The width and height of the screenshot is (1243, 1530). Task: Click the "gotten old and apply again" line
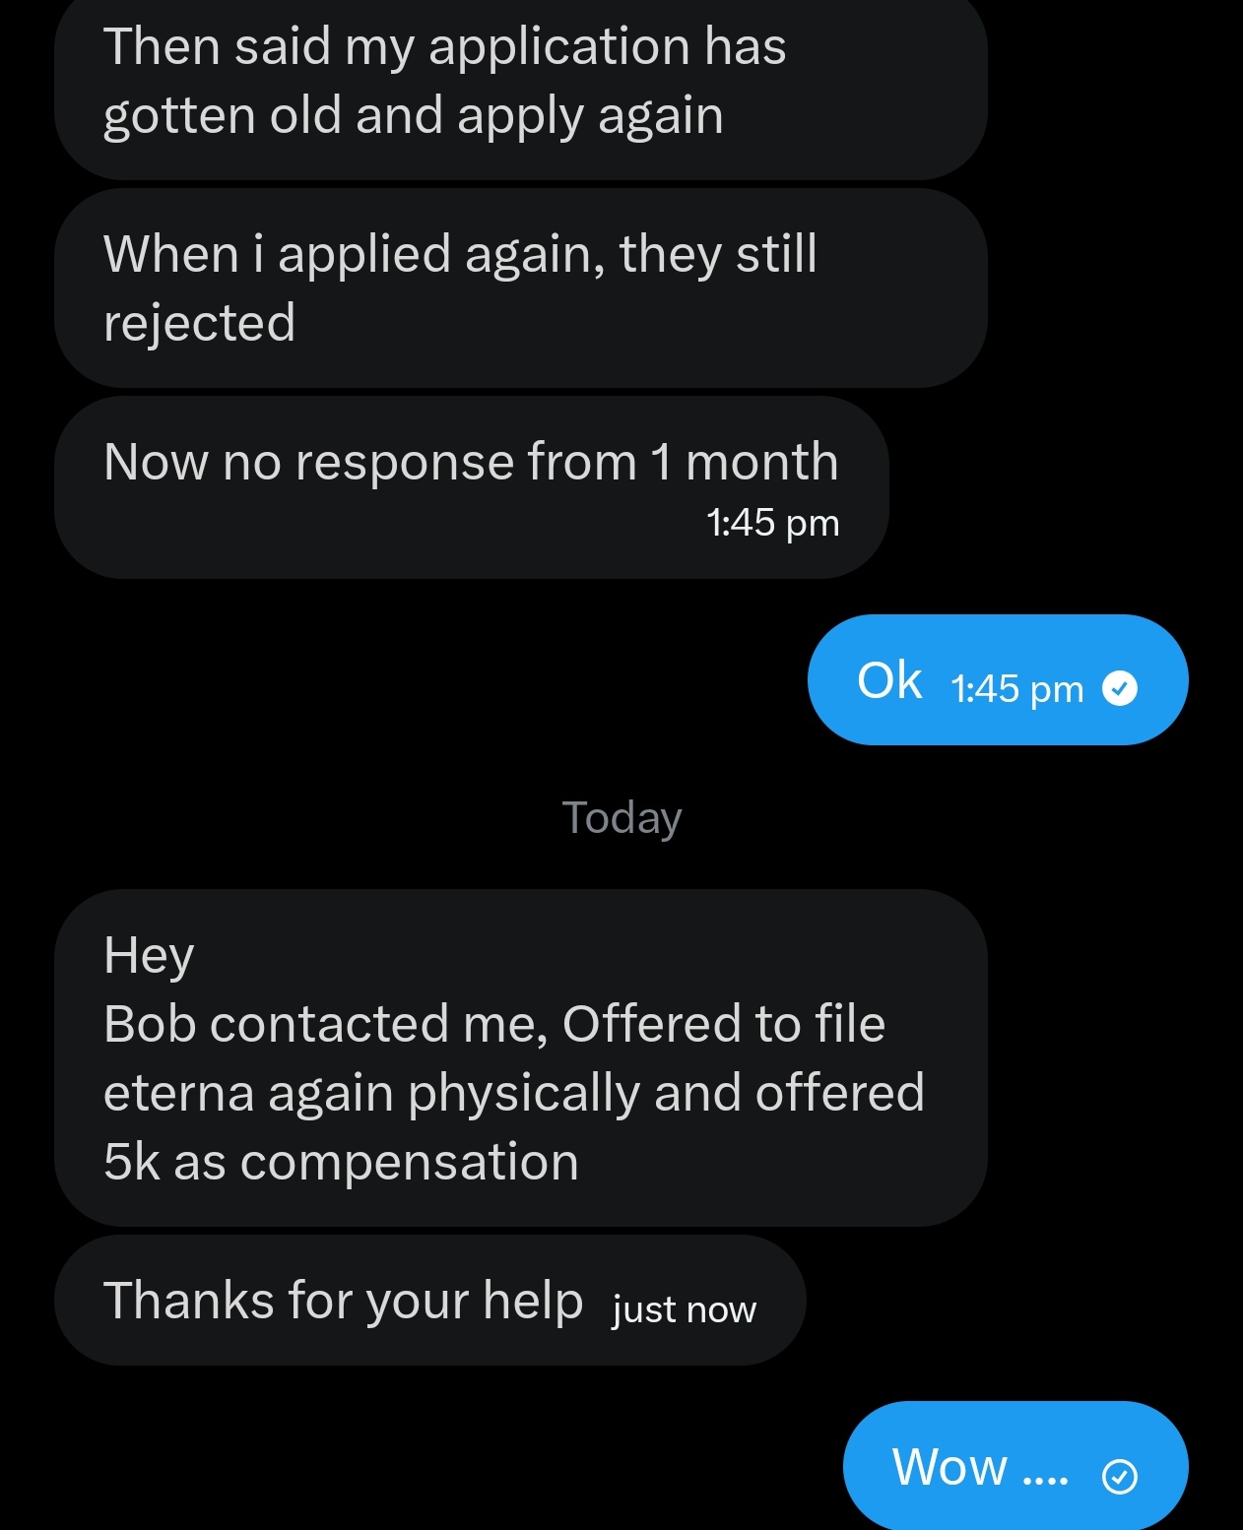414,116
